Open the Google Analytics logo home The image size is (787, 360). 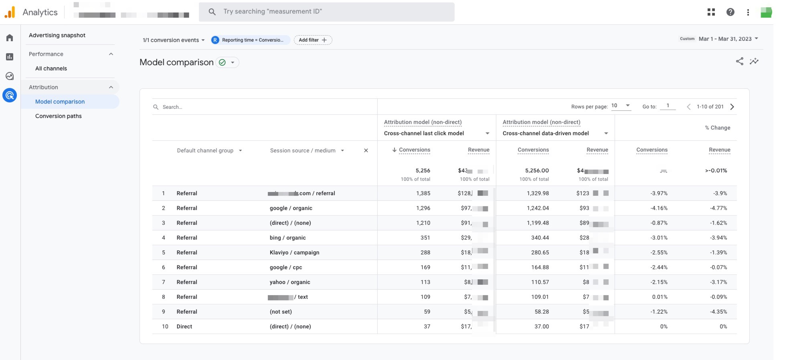point(10,12)
